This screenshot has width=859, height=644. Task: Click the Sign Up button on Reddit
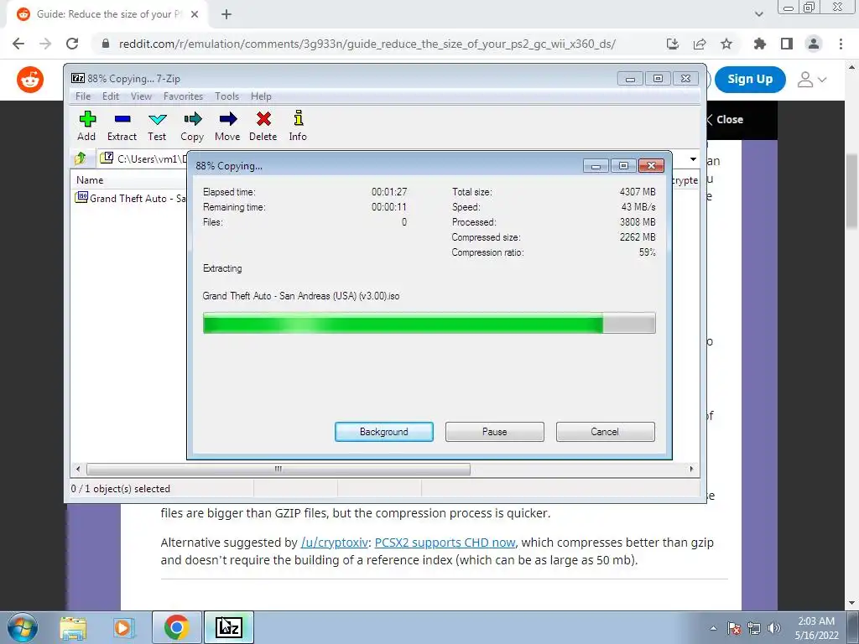[750, 80]
